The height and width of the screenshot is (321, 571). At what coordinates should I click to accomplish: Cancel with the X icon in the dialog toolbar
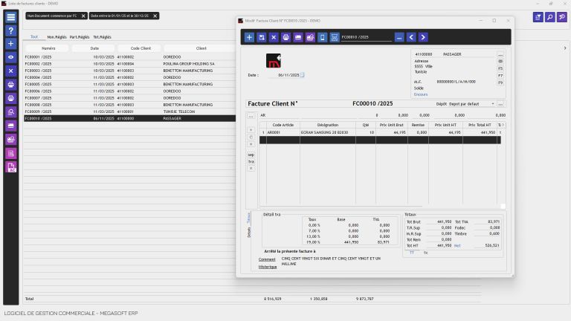[x=274, y=37]
